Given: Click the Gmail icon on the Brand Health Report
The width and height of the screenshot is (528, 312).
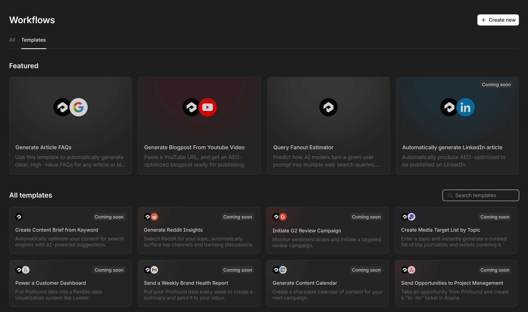Looking at the screenshot, I should coord(154,270).
